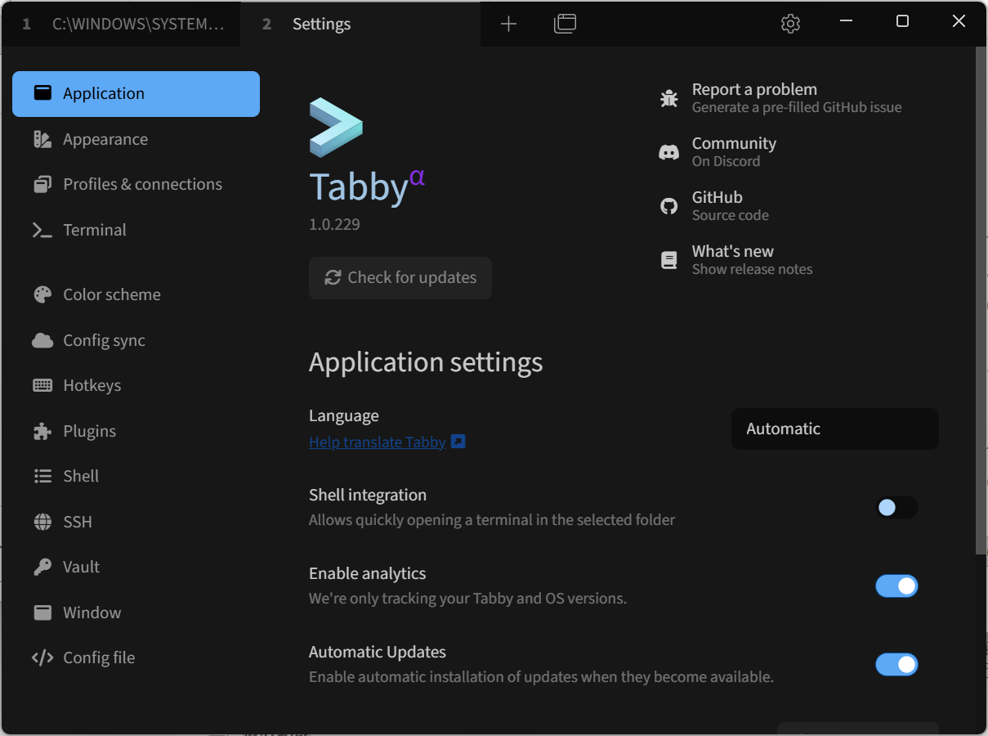Open the Plugins settings section
Screen dimensions: 988x736
tap(88, 431)
